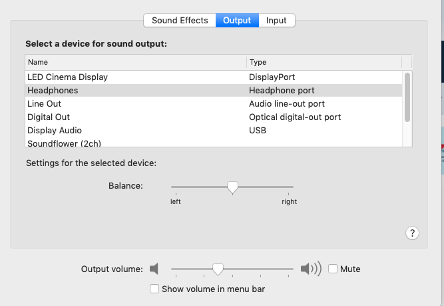444x306 pixels.
Task: Switch to the Sound Effects tab
Action: [x=180, y=21]
